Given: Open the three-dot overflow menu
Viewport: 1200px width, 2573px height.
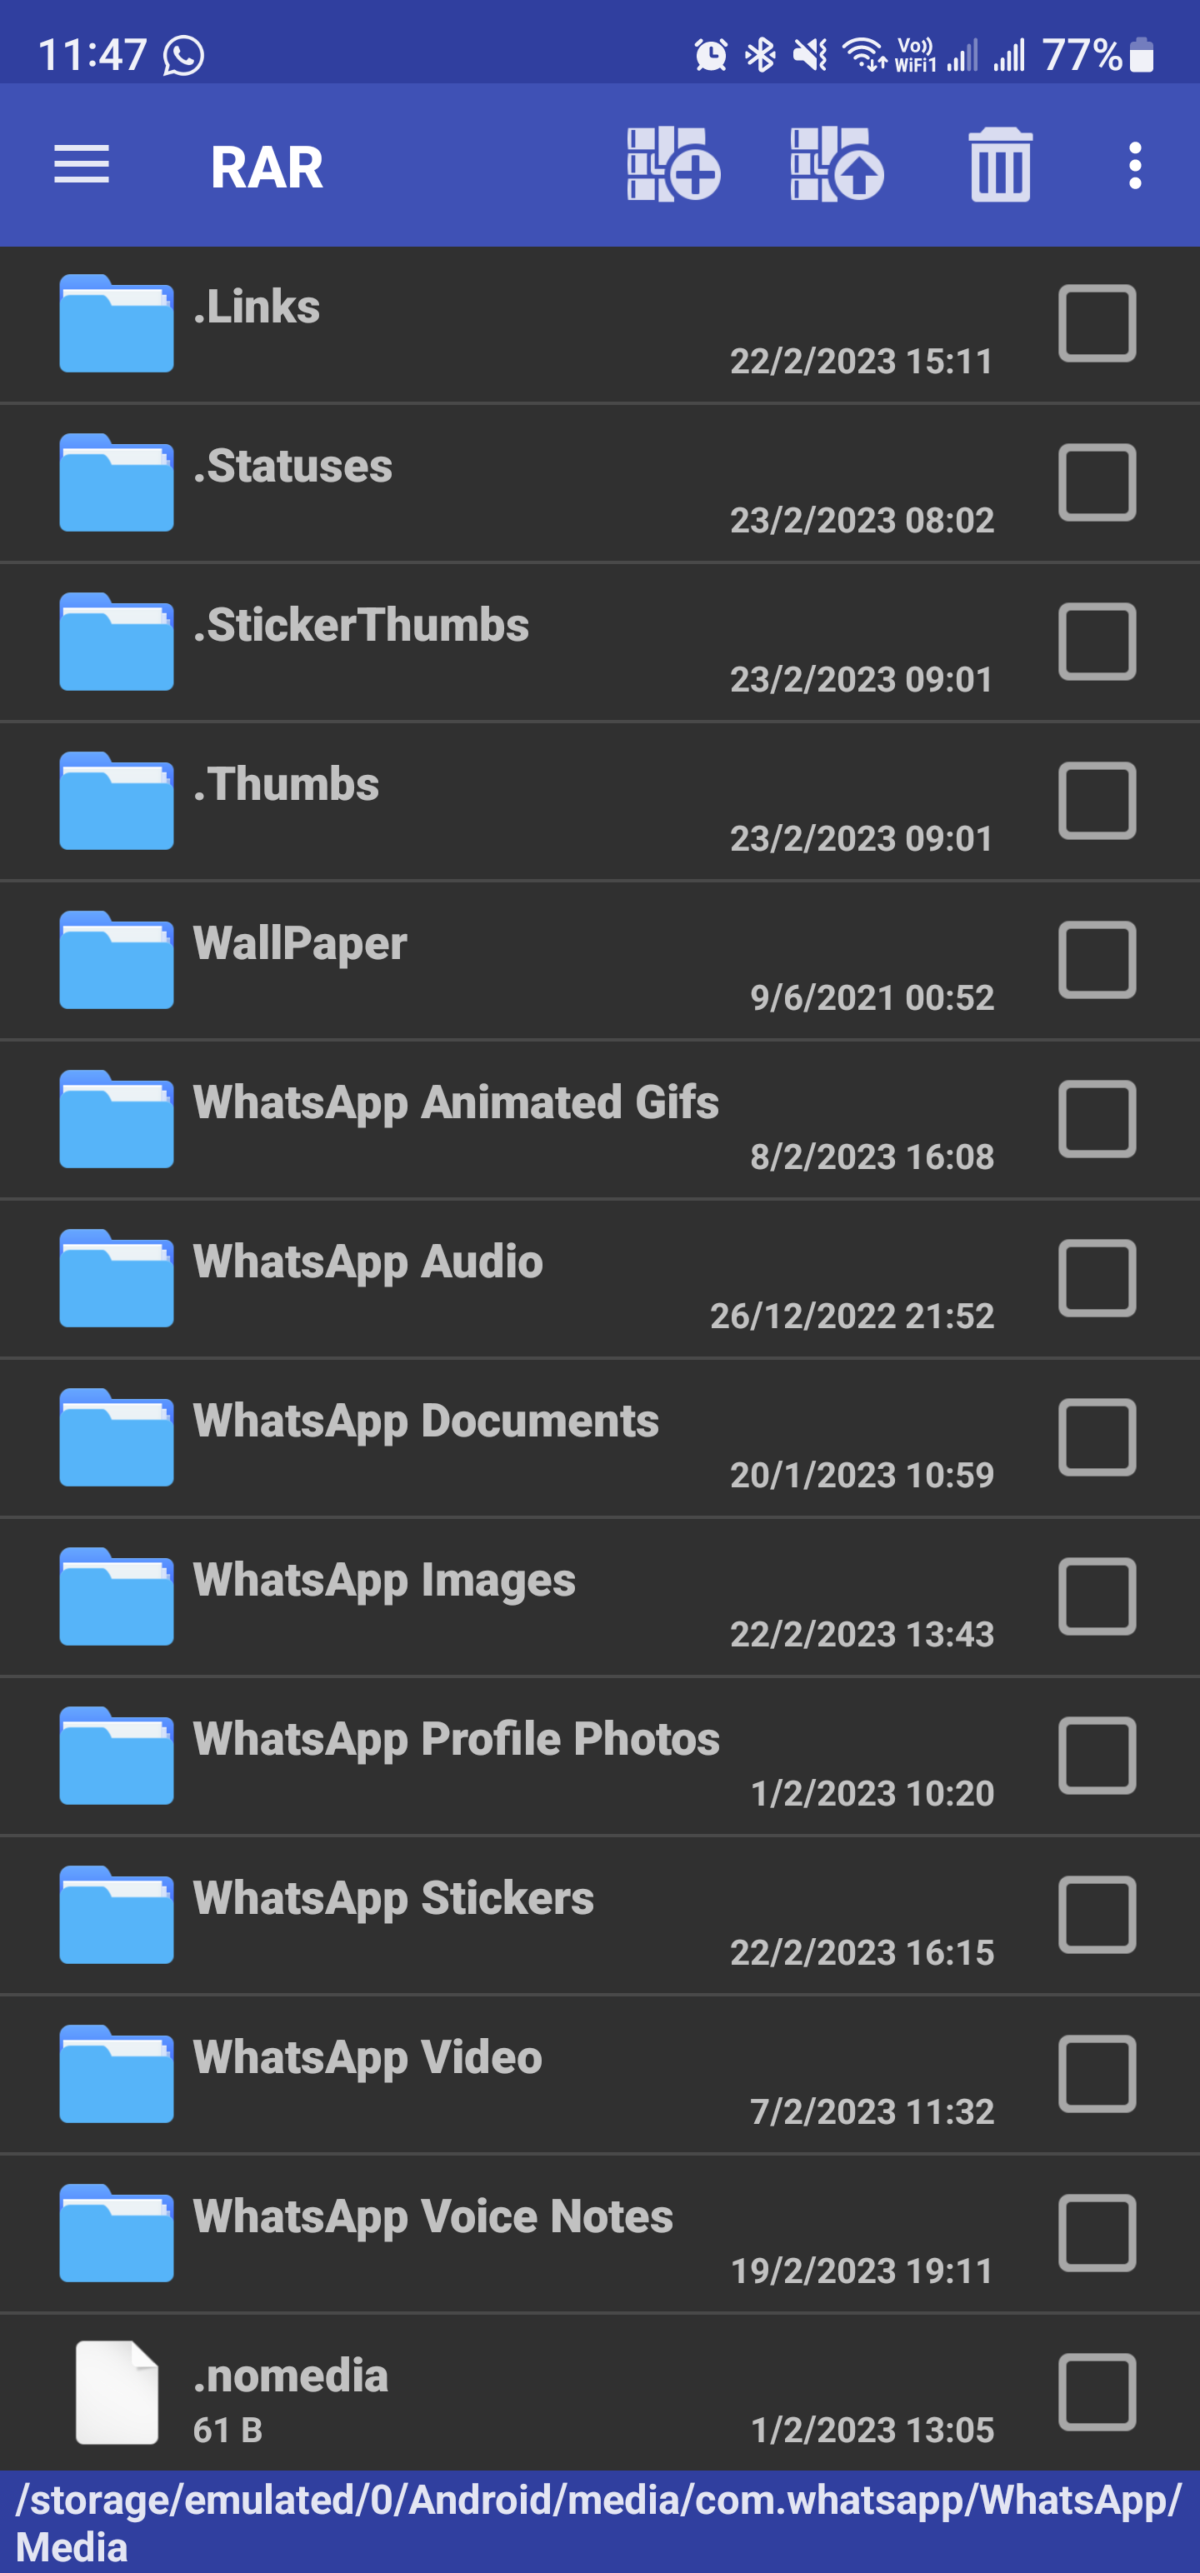Looking at the screenshot, I should pos(1134,165).
